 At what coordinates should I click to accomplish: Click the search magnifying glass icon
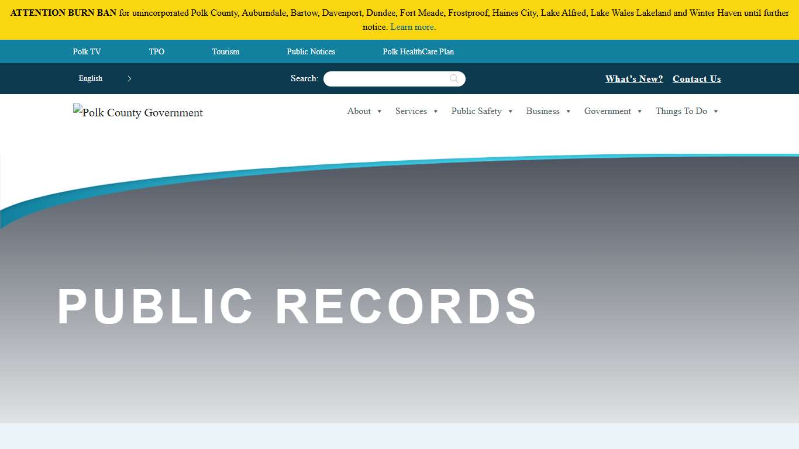click(454, 78)
